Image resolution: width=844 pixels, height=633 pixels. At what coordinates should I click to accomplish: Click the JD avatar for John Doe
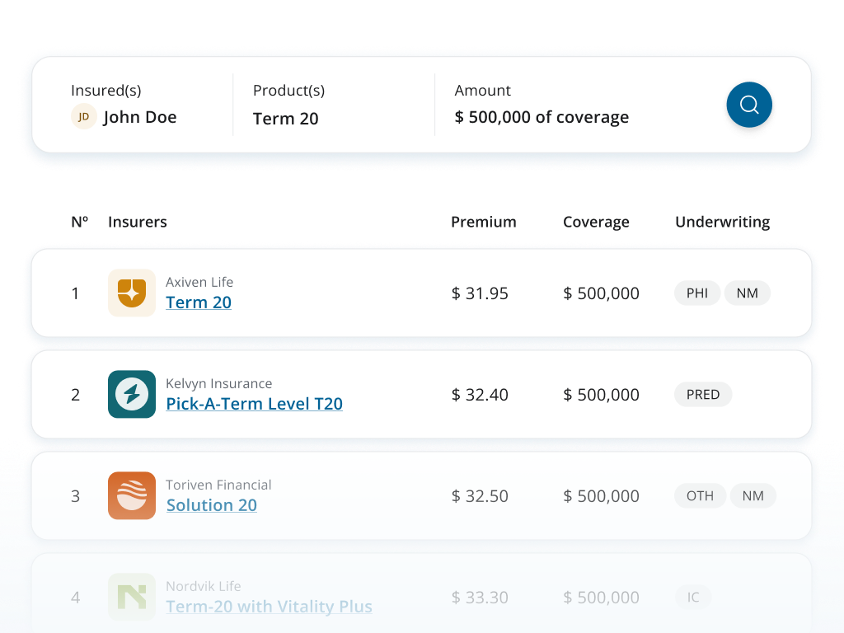84,117
